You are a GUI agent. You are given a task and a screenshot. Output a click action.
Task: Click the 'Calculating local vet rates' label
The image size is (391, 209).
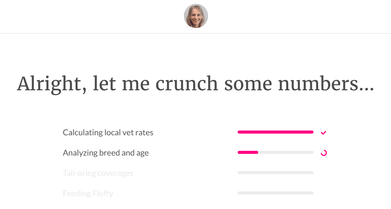pyautogui.click(x=108, y=133)
